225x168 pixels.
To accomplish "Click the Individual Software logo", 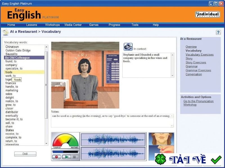I will [x=208, y=15].
